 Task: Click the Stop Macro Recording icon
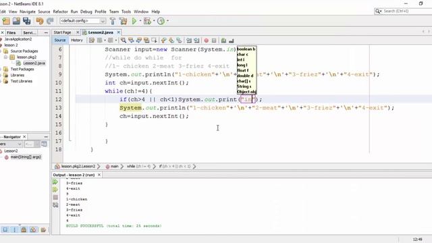pos(214,40)
